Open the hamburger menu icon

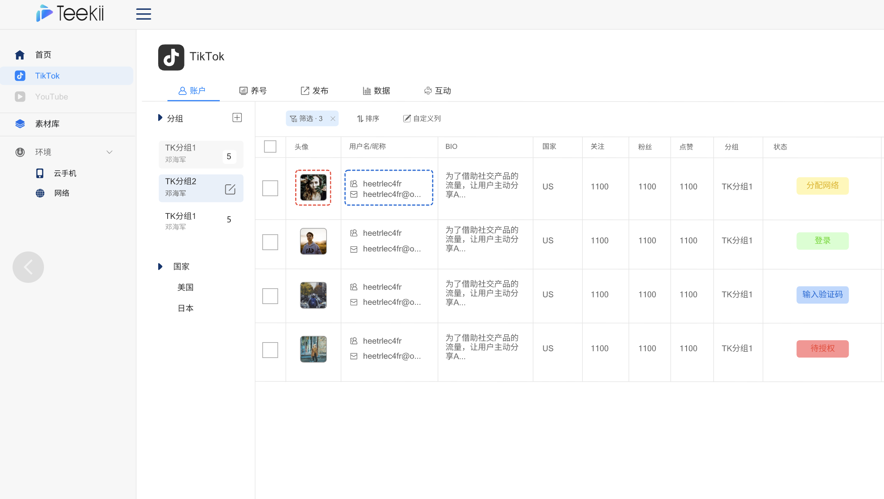point(143,14)
